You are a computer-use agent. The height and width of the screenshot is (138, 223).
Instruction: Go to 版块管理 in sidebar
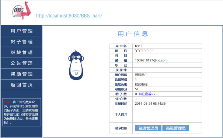[x=22, y=53]
